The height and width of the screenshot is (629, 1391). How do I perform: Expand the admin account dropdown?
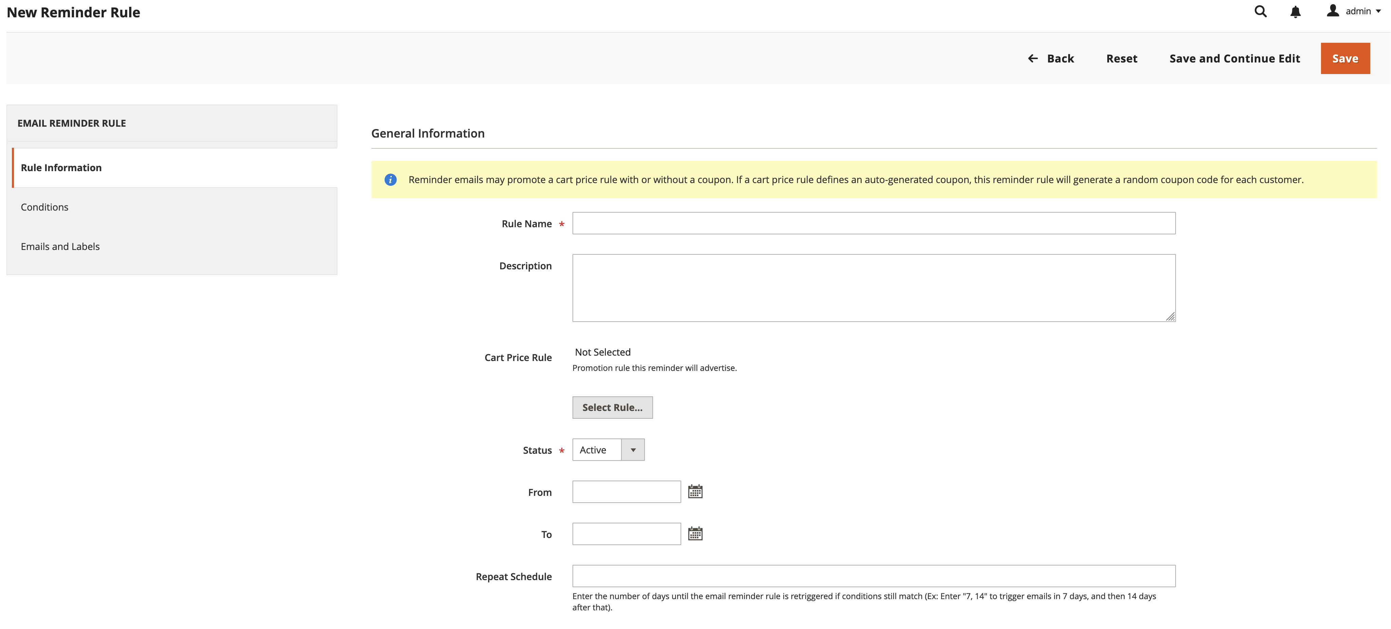click(1378, 11)
